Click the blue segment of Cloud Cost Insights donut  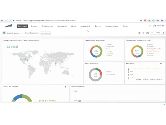pyautogui.click(x=18, y=97)
